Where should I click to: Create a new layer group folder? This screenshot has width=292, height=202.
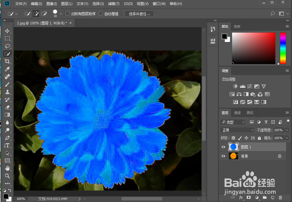[x=265, y=198]
